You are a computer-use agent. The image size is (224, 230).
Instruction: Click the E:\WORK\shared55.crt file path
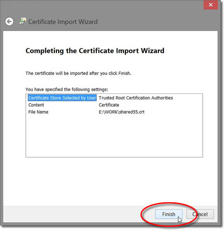click(x=122, y=112)
